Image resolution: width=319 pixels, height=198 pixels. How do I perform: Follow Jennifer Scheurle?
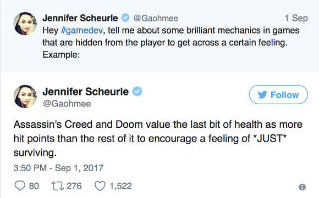point(278,94)
